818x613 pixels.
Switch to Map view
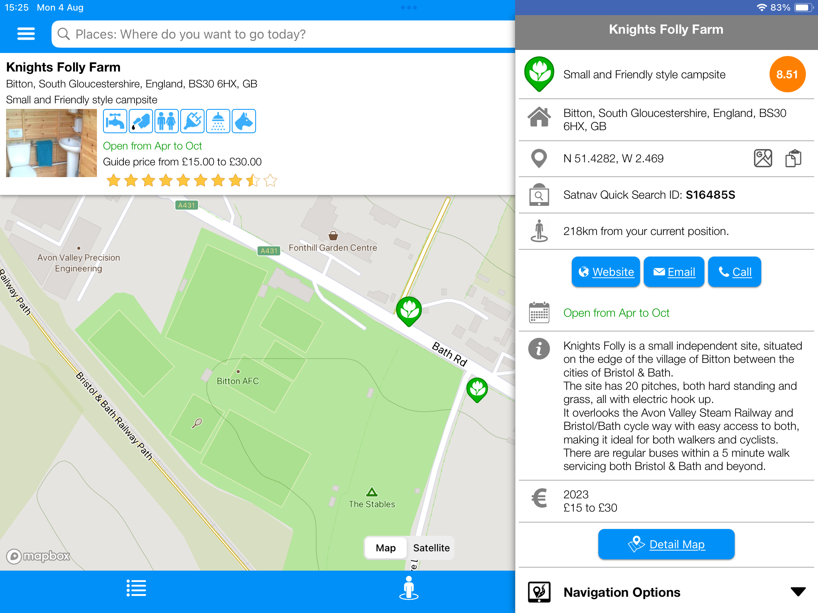tap(386, 548)
